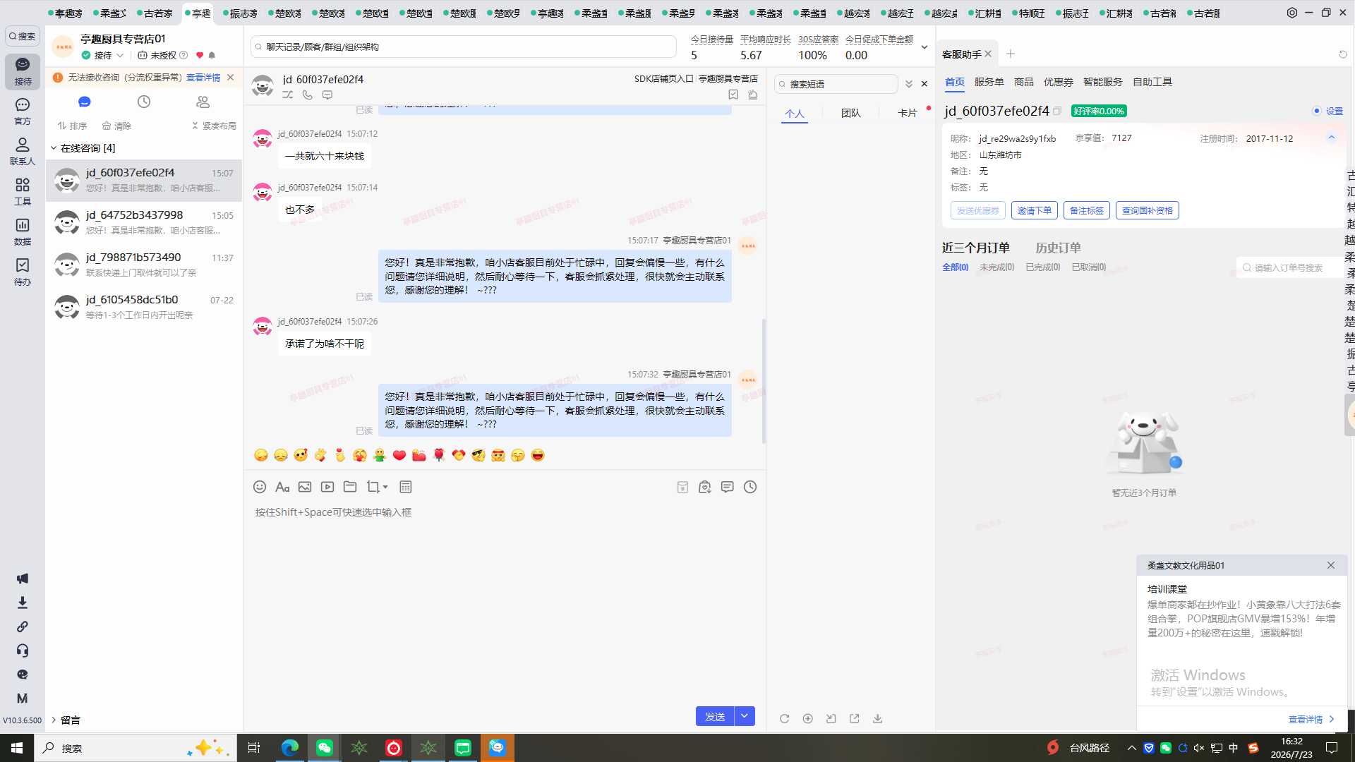Click the 聊天记录/顾客/群组 search field
The image size is (1355, 762).
point(464,47)
